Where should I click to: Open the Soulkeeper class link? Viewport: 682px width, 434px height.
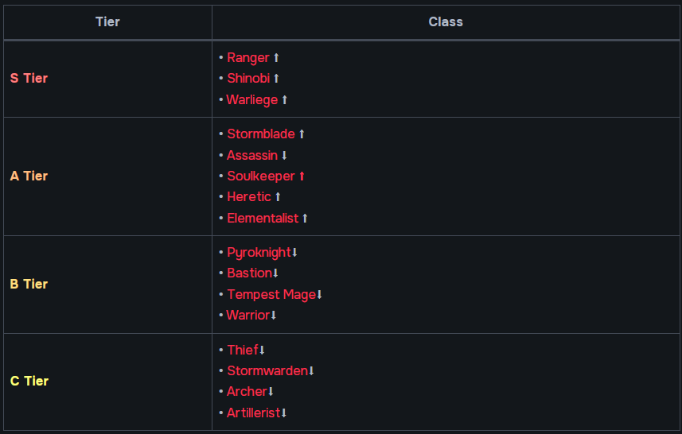(261, 176)
